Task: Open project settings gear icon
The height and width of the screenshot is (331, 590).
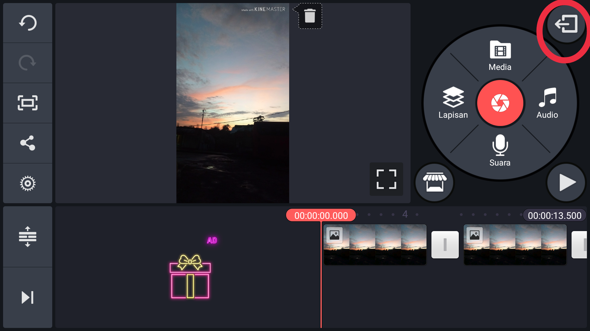Action: click(28, 183)
